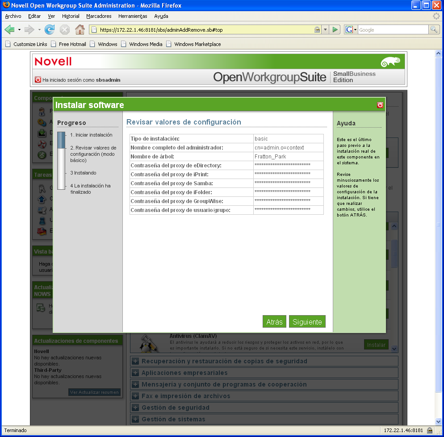Click the URL address field
Screen dimensions: 444x437
tap(205, 30)
